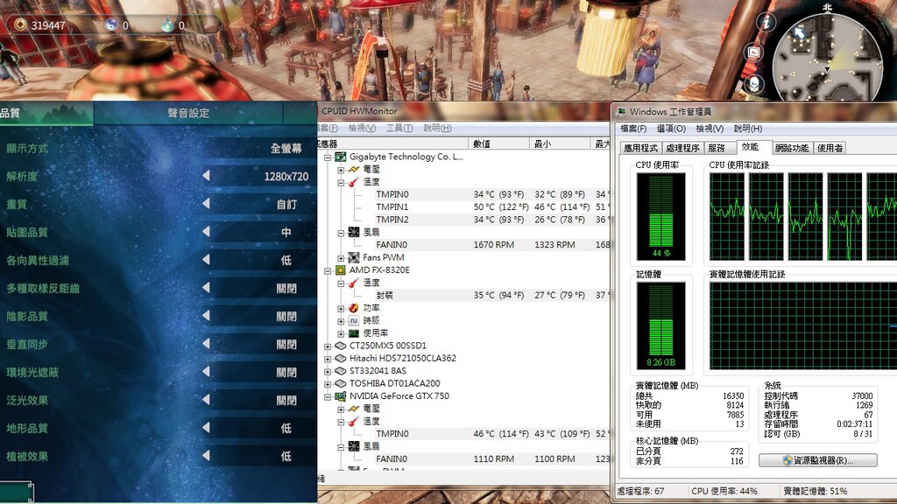This screenshot has width=897, height=504.
Task: Click left arrow for 畫質 setting
Action: [206, 204]
